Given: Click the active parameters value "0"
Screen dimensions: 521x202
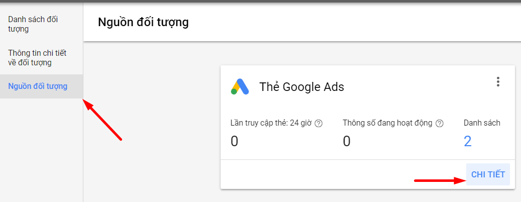Looking at the screenshot, I should [x=346, y=142].
